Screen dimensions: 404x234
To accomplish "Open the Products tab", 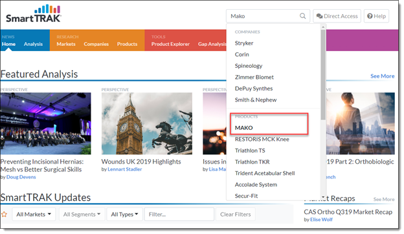I will [127, 44].
